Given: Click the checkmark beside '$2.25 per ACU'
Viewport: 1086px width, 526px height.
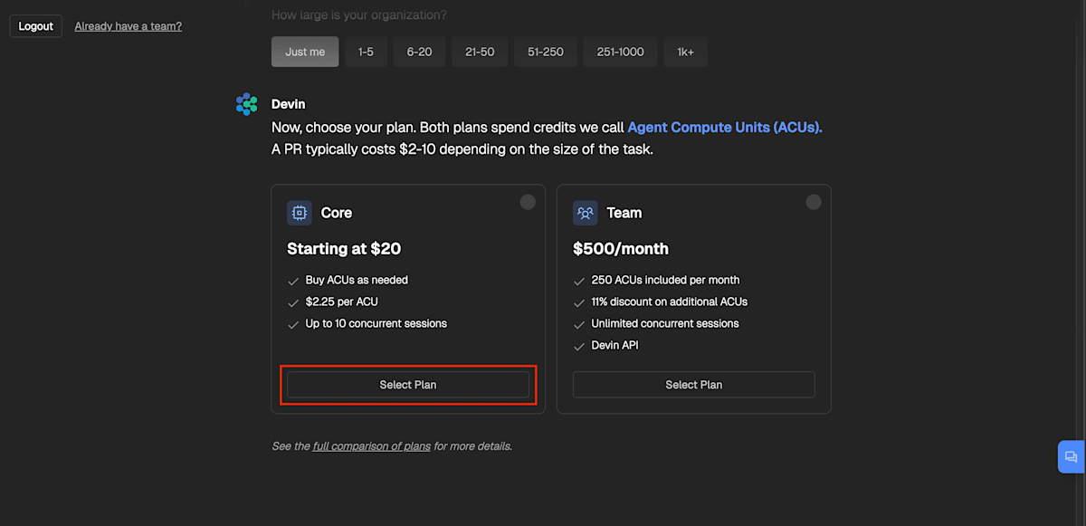Looking at the screenshot, I should [x=293, y=303].
